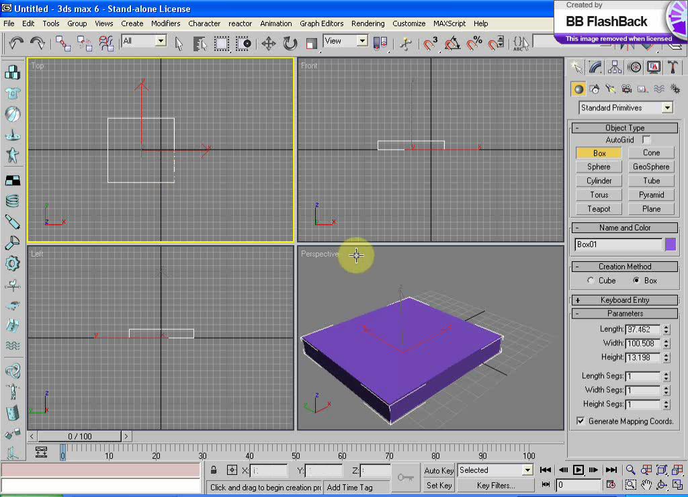Viewport: 688px width, 497px height.
Task: Click the Zoom viewport navigation icon
Action: 630,470
